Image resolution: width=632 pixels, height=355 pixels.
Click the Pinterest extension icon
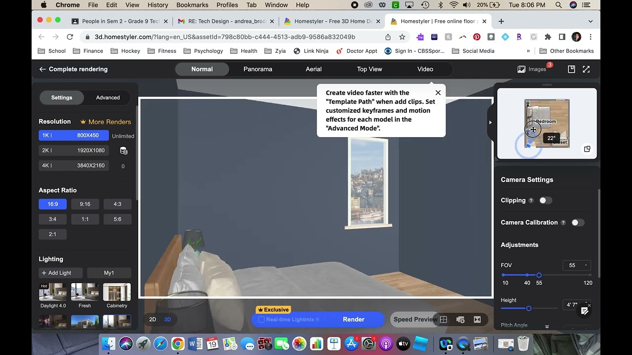click(476, 37)
